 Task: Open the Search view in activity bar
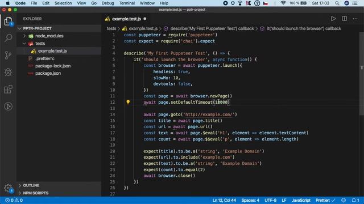(x=9, y=38)
